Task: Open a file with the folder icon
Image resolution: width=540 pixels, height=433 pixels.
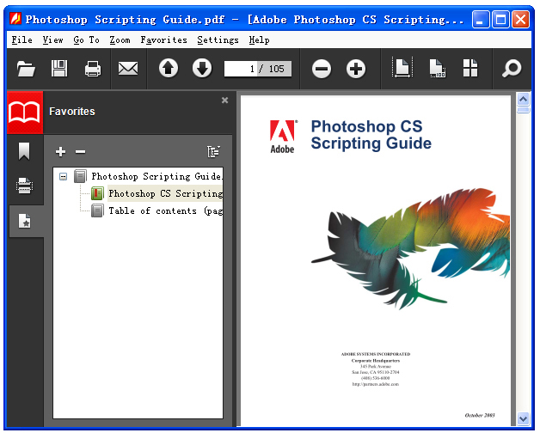Action: pyautogui.click(x=26, y=69)
